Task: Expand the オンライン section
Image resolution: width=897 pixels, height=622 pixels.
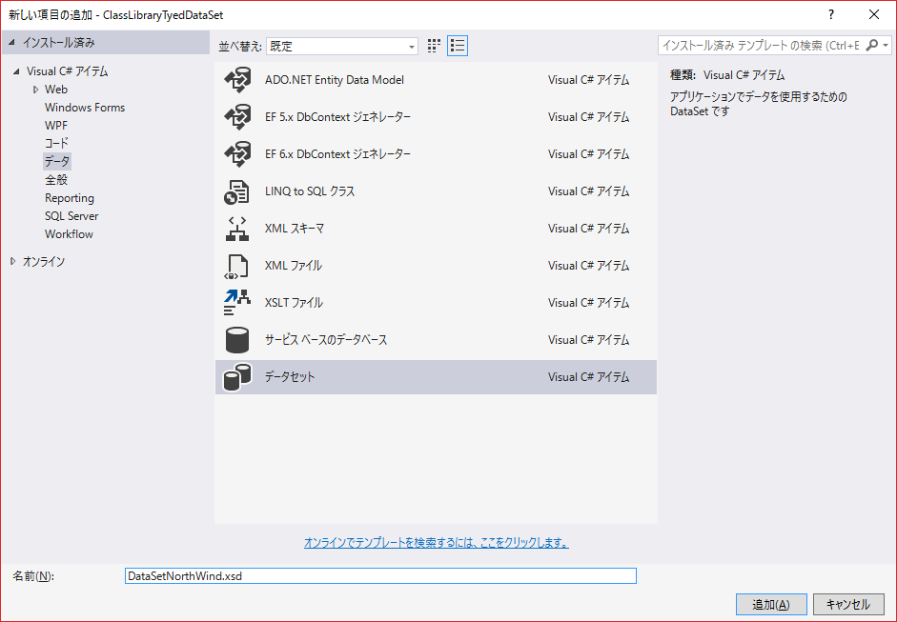Action: coord(12,261)
